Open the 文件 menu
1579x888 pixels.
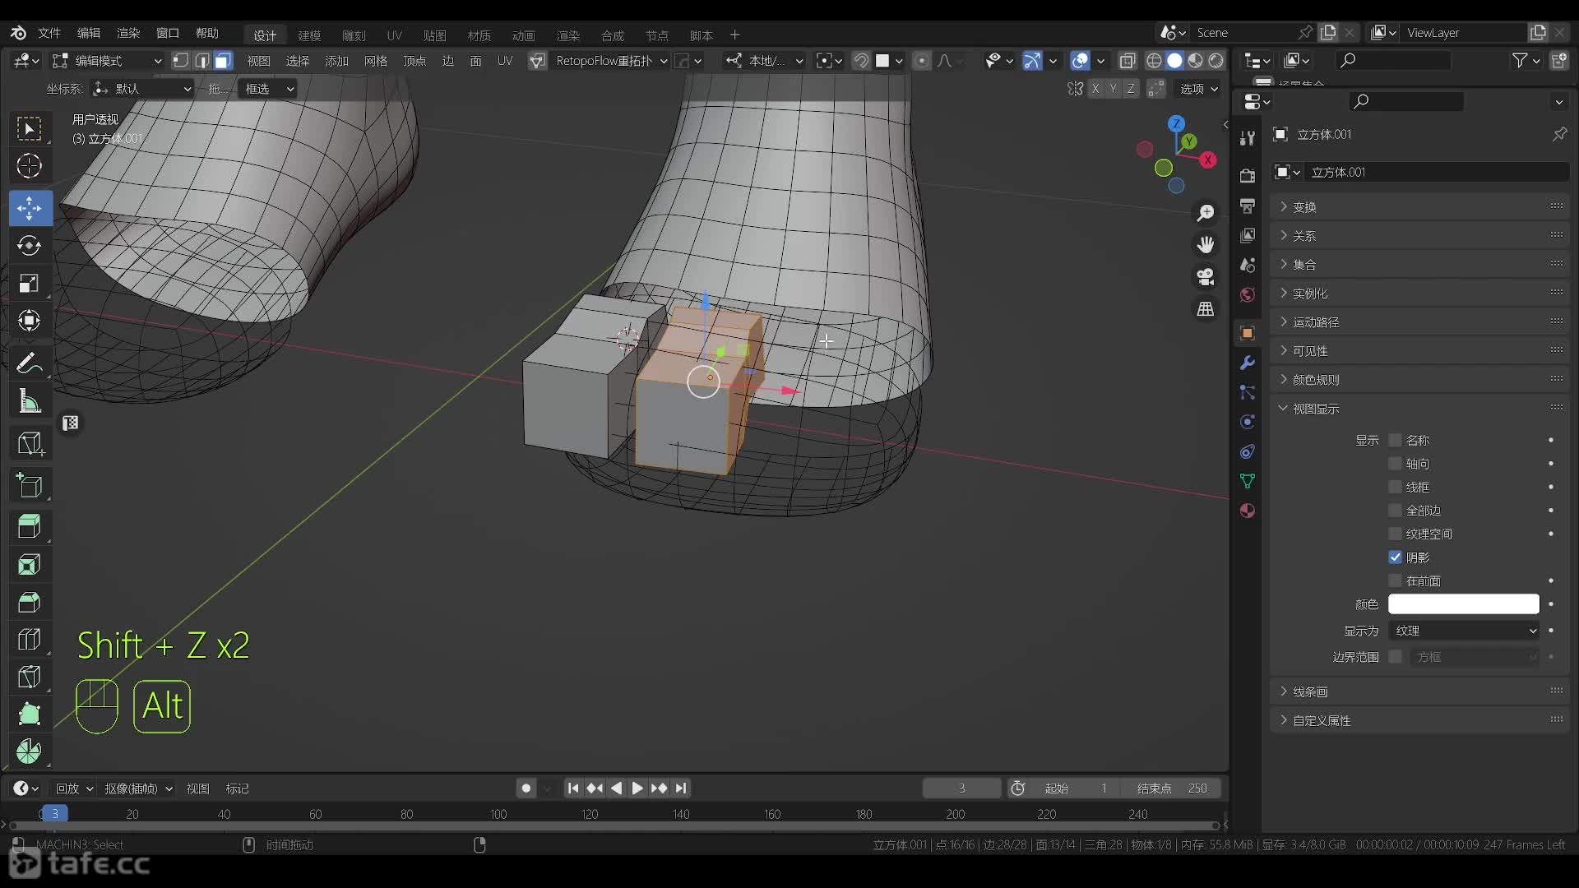(49, 33)
